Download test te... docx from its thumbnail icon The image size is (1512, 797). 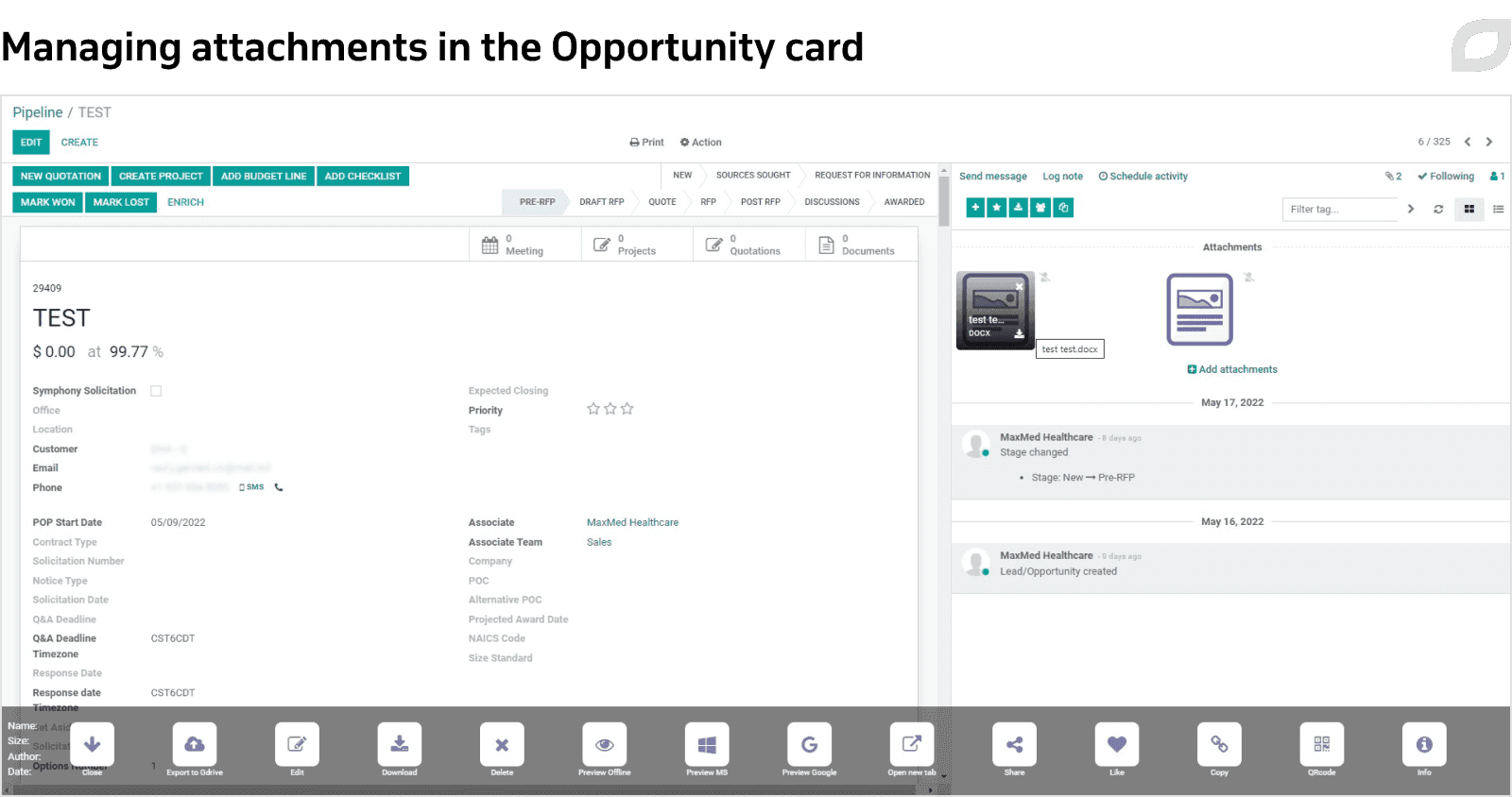coord(1020,333)
